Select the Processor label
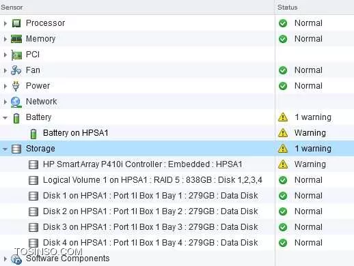354x266 pixels. click(45, 23)
